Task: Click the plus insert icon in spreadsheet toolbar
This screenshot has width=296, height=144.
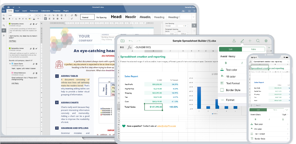Action: [x=250, y=41]
